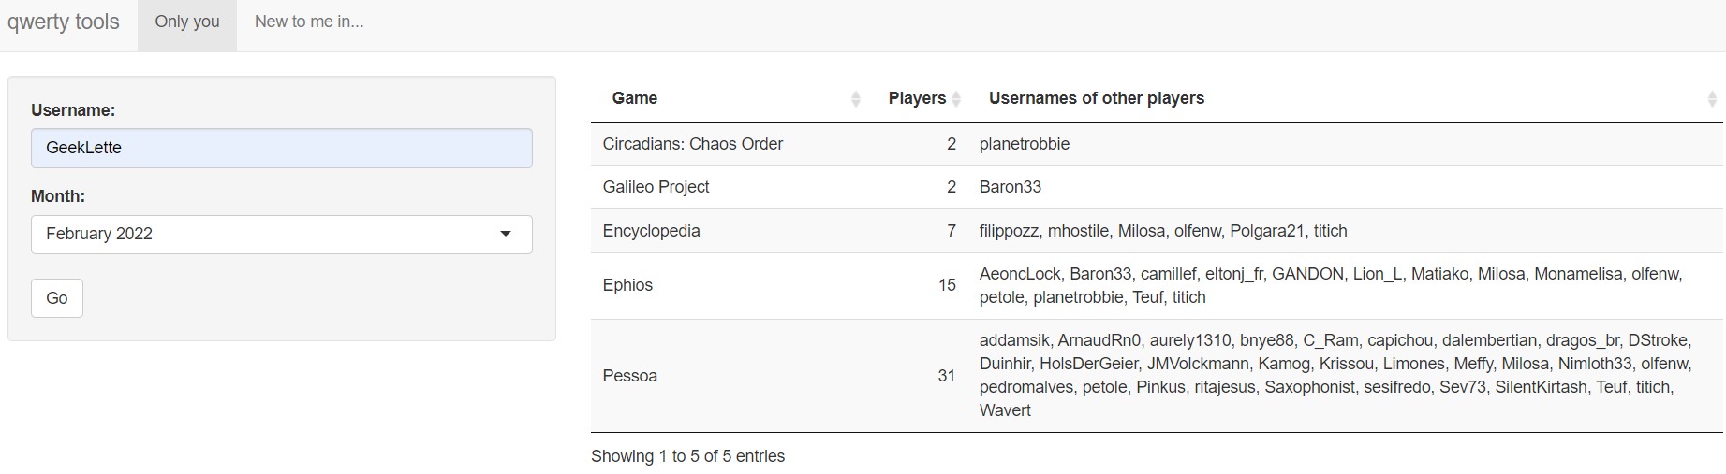This screenshot has width=1726, height=474.
Task: Click the Go button
Action: coord(57,298)
